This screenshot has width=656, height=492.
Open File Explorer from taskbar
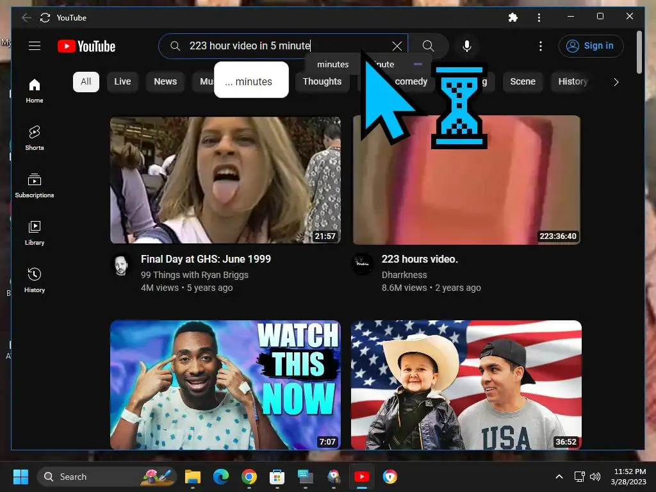193,477
